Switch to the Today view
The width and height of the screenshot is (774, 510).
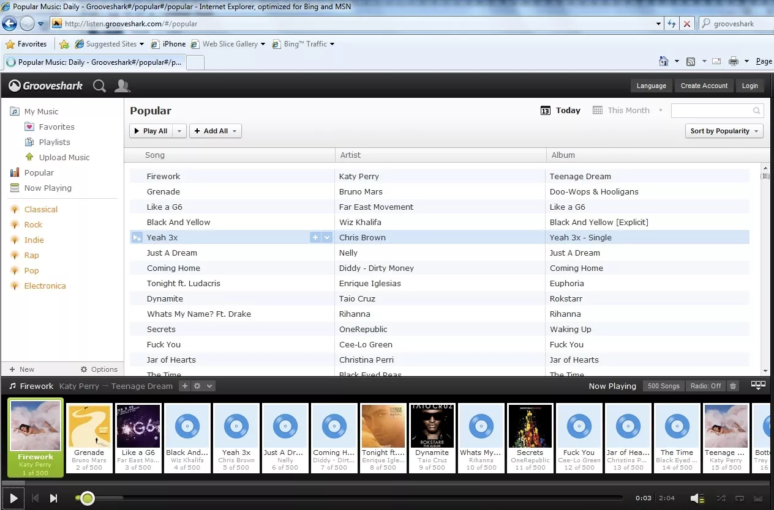tap(560, 111)
